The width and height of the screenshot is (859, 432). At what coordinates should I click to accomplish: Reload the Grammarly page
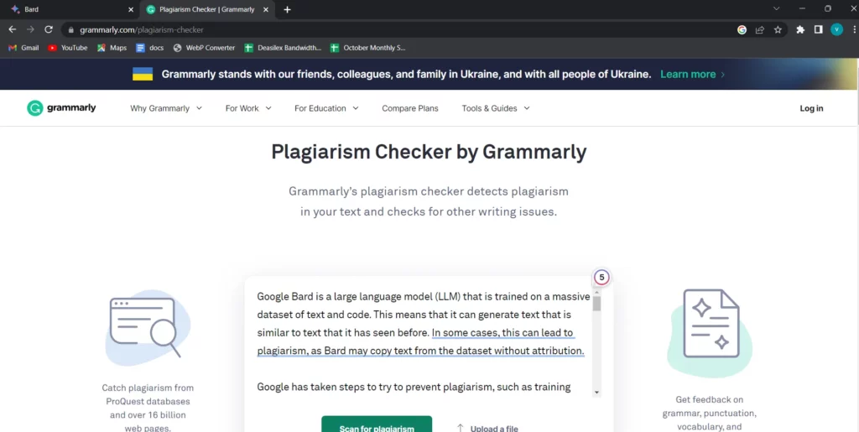coord(49,29)
